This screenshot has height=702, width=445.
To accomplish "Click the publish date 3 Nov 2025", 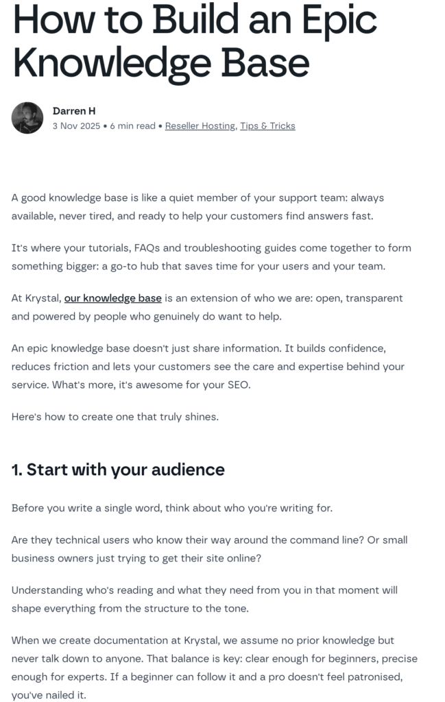I will click(x=75, y=126).
